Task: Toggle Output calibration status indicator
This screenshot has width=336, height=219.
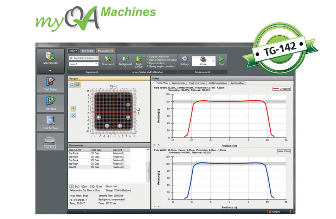Action: 148,57
